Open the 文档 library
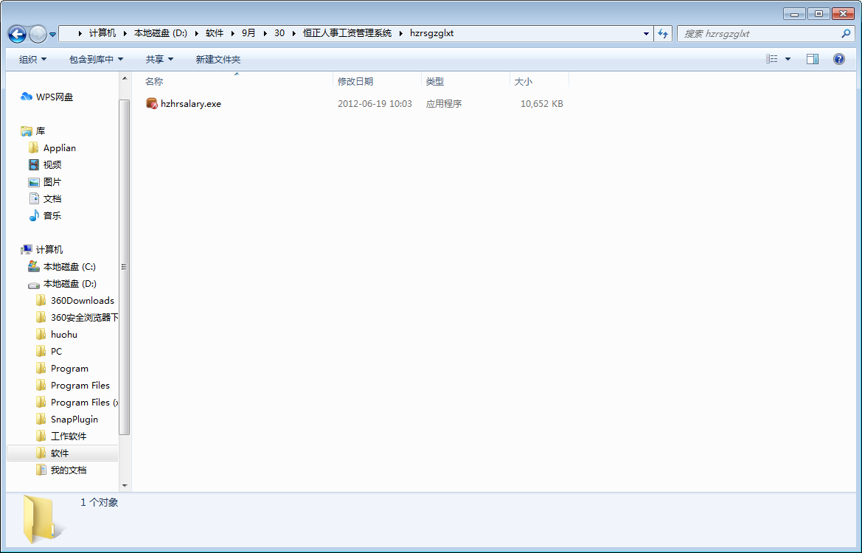The image size is (862, 553). [45, 198]
